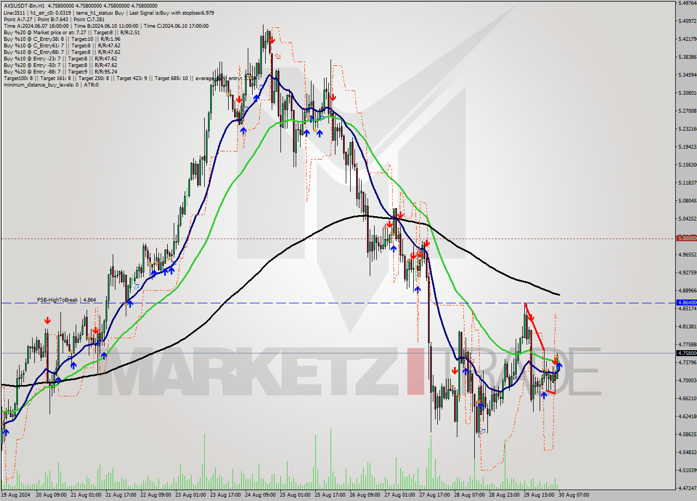Click the '30 Aug 07:00' time axis label
697x501 pixels.
tap(574, 495)
